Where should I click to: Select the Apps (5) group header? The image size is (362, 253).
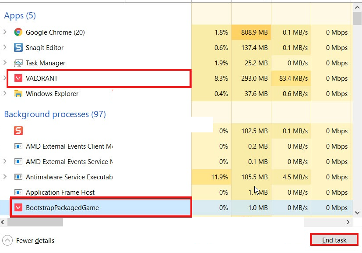tap(20, 16)
